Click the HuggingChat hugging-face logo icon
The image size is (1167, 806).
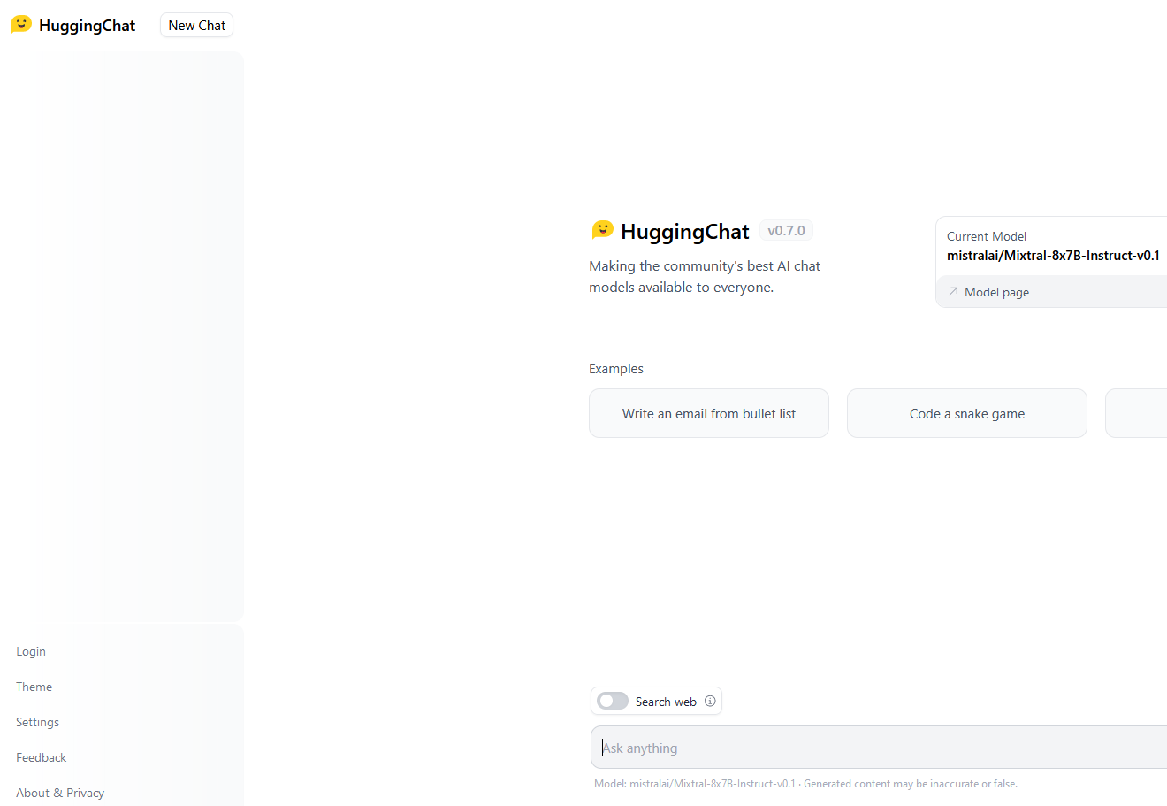pyautogui.click(x=20, y=24)
